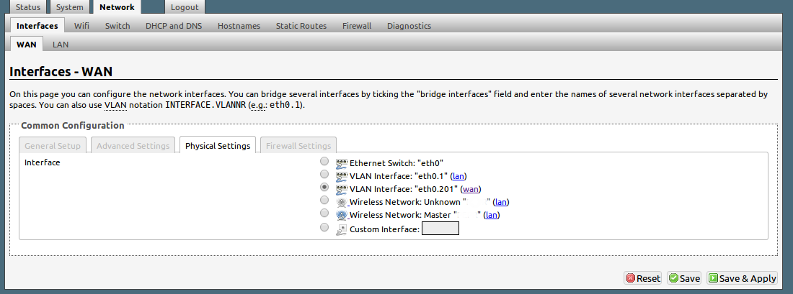Open the System top-level tab
Viewport: 793px width, 294px height.
(70, 7)
